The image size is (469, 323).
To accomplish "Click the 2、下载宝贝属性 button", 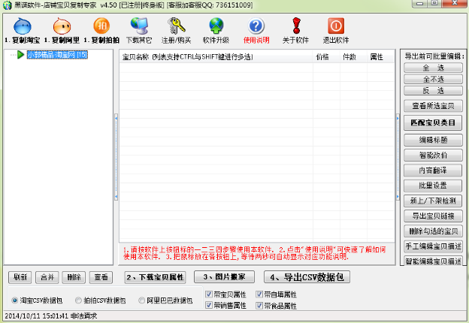I will (156, 277).
